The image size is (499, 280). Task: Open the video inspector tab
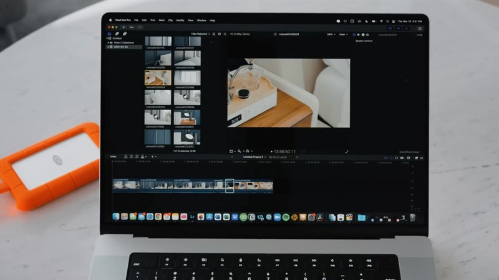coord(354,35)
